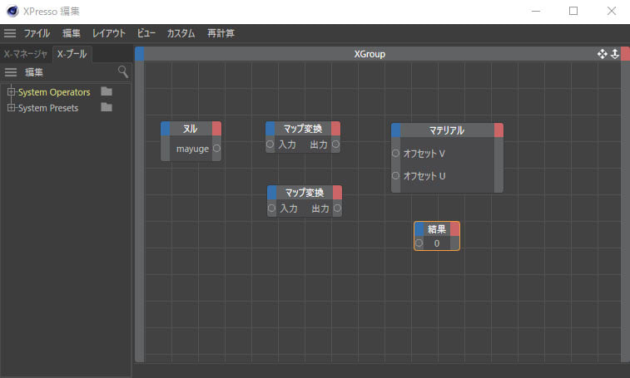Screen dimensions: 630x378
Task: Click the X-Pool search magnifier icon
Action: [123, 71]
